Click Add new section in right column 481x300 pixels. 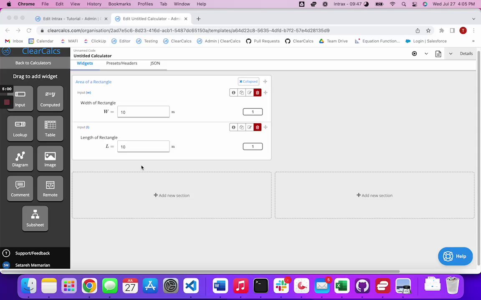pyautogui.click(x=374, y=195)
